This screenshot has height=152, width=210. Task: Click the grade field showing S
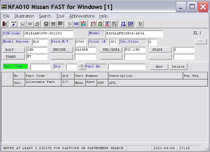click(184, 50)
